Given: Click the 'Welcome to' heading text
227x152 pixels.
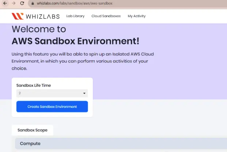Looking at the screenshot, I should [x=39, y=29].
